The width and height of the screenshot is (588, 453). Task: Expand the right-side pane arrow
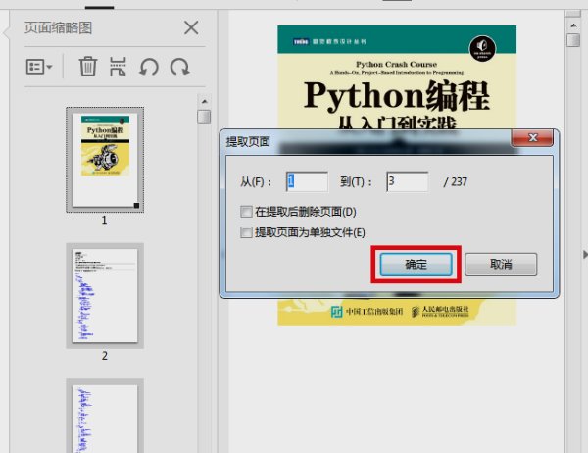click(x=583, y=255)
